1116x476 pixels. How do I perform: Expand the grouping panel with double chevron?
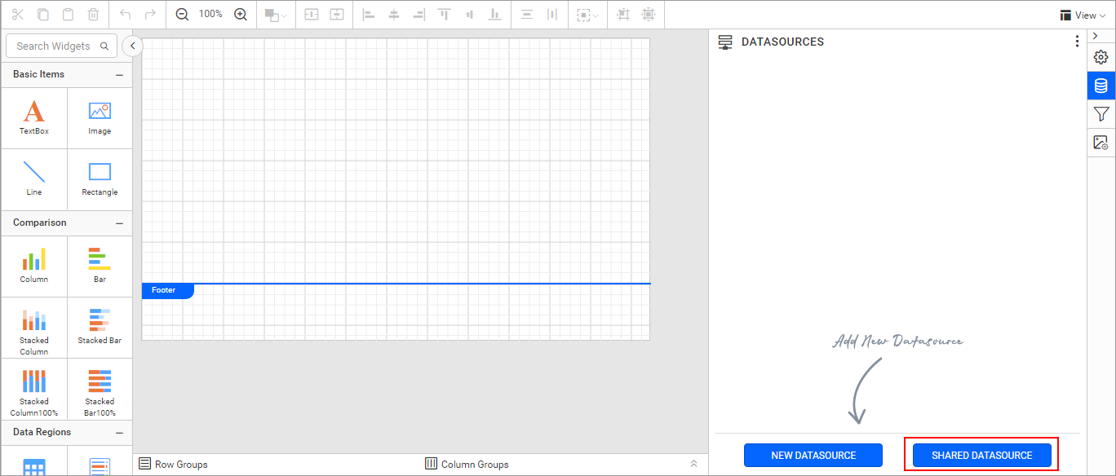click(693, 464)
